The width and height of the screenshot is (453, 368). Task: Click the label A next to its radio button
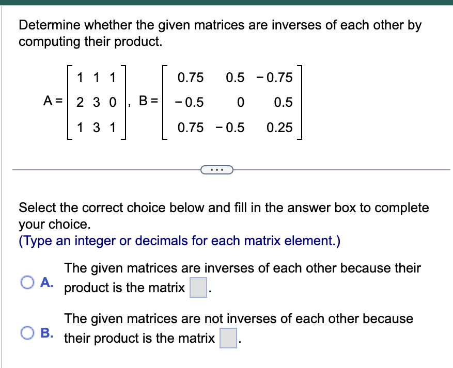pos(45,281)
